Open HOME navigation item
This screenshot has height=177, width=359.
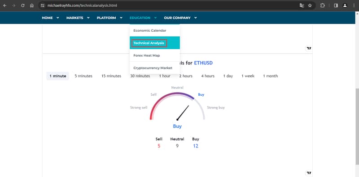[47, 18]
